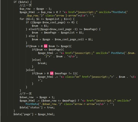Click class="on" attribute text
This screenshot has width=138, height=122.
(73, 77)
